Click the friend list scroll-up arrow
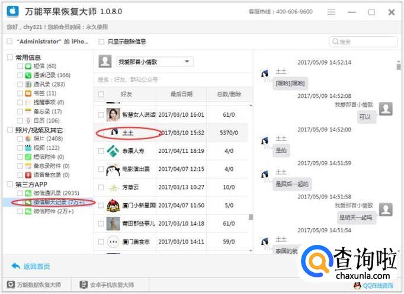Image resolution: width=404 pixels, height=294 pixels. pos(251,106)
